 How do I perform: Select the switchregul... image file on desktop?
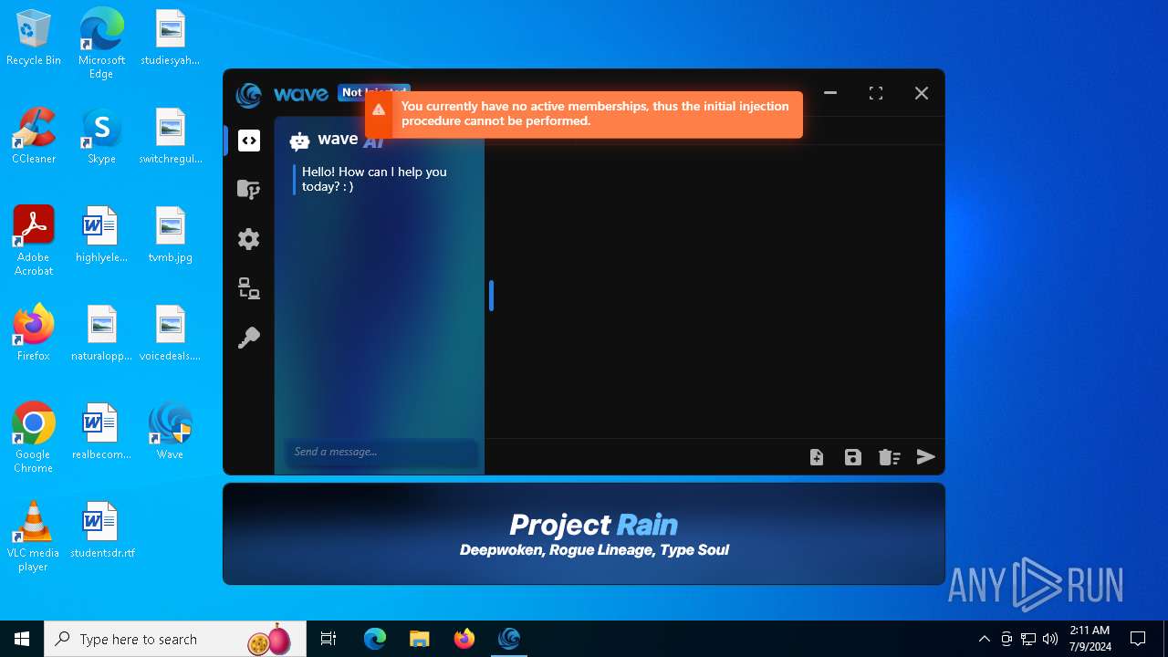point(170,137)
